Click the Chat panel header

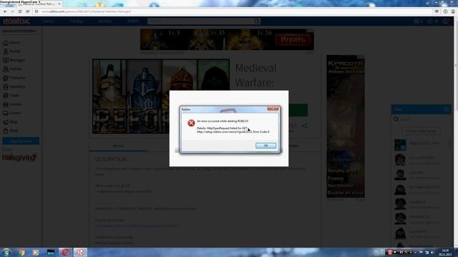[421, 109]
